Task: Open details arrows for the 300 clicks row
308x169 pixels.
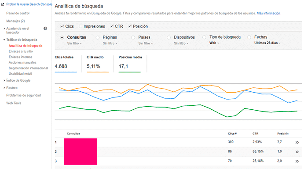Action: [x=297, y=142]
